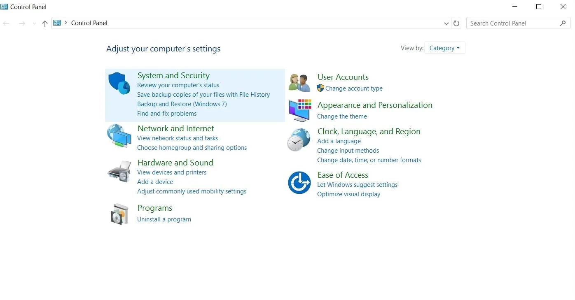Viewport: 575px width, 300px height.
Task: Open Appearance and Personalization heading
Action: point(375,105)
